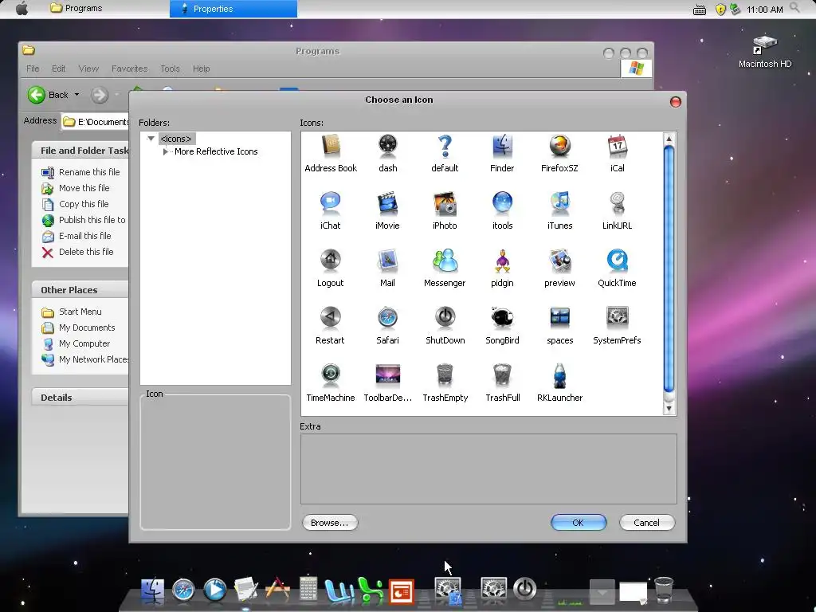Open the Edit menu
Image resolution: width=816 pixels, height=612 pixels.
[58, 69]
